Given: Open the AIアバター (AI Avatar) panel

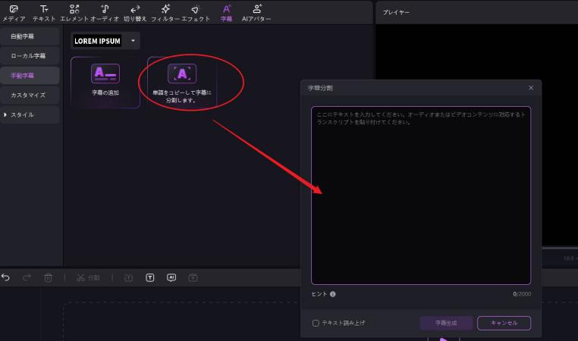Looking at the screenshot, I should pyautogui.click(x=256, y=12).
